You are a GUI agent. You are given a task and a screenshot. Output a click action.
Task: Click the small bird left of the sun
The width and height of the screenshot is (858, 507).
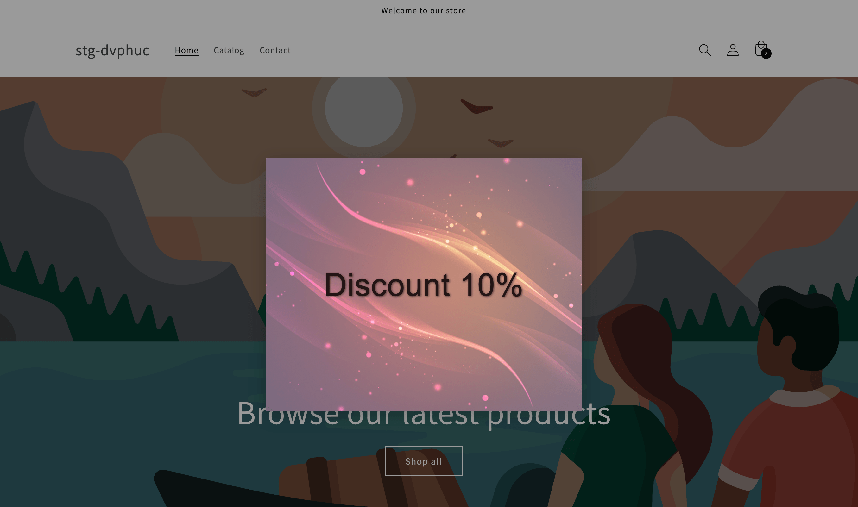tap(254, 92)
